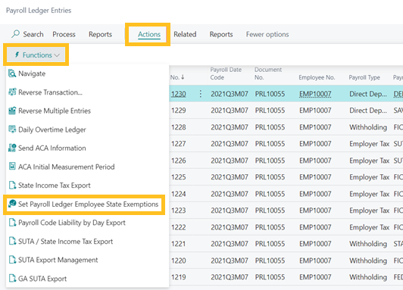The width and height of the screenshot is (403, 290).
Task: Select entry number 1224
Action: coord(178,194)
